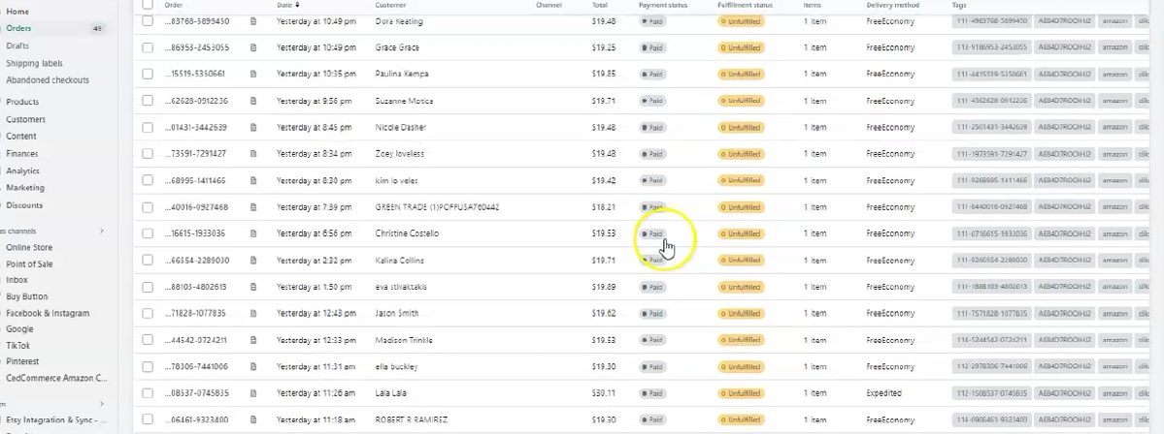Expand the Sales channels section chevron

click(102, 232)
